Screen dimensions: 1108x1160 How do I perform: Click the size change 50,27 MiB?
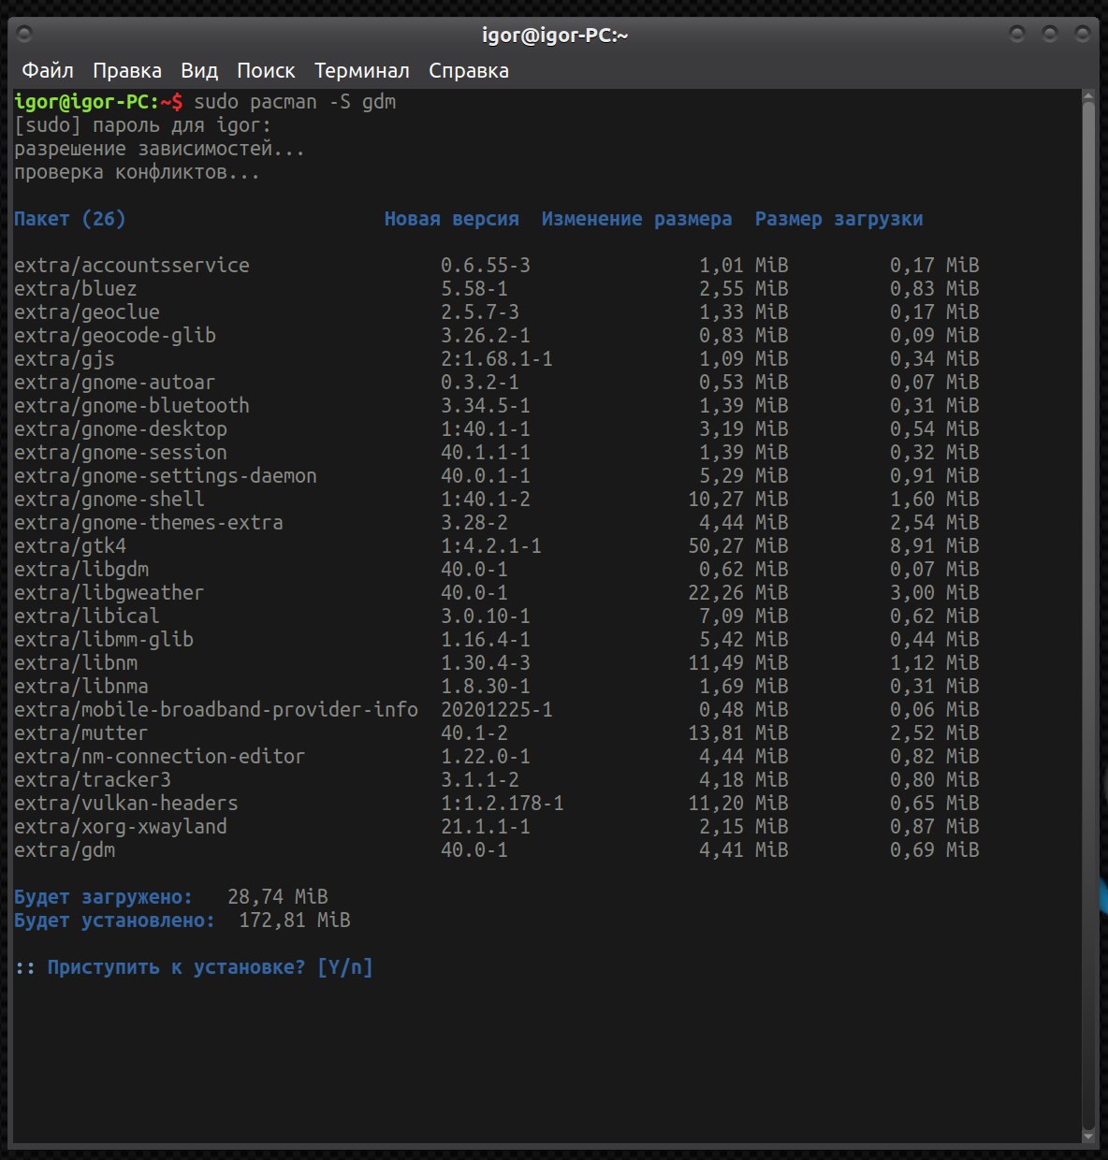click(738, 546)
